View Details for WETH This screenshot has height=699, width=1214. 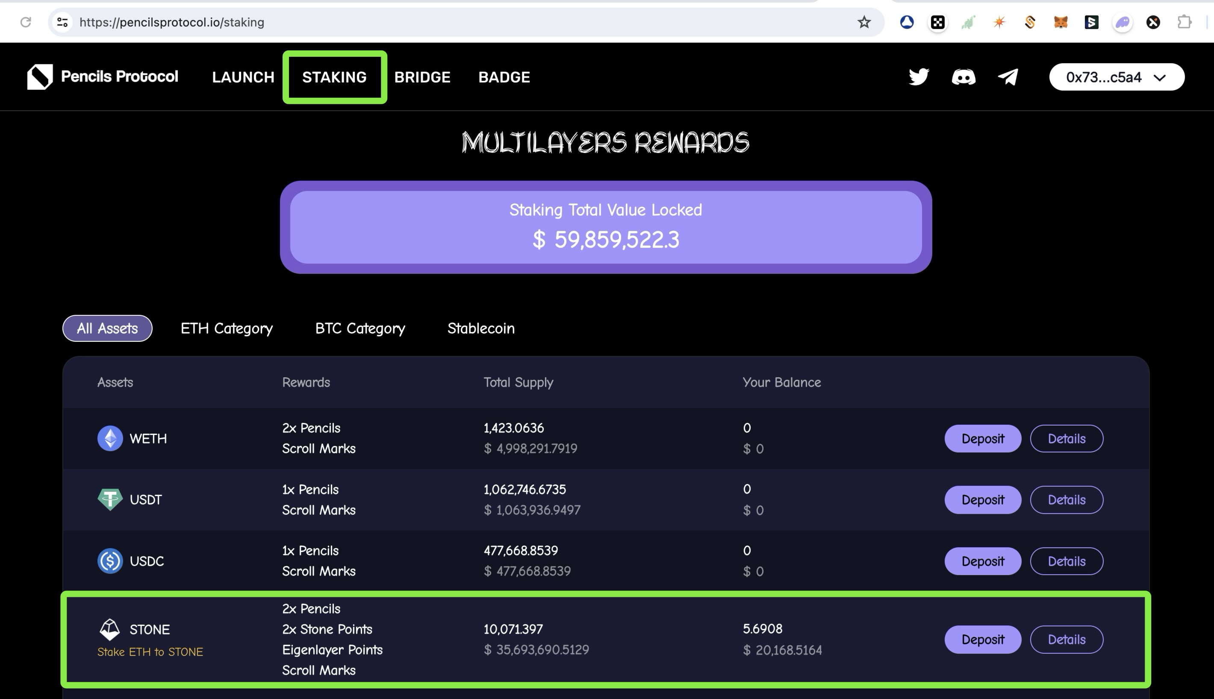pos(1066,438)
